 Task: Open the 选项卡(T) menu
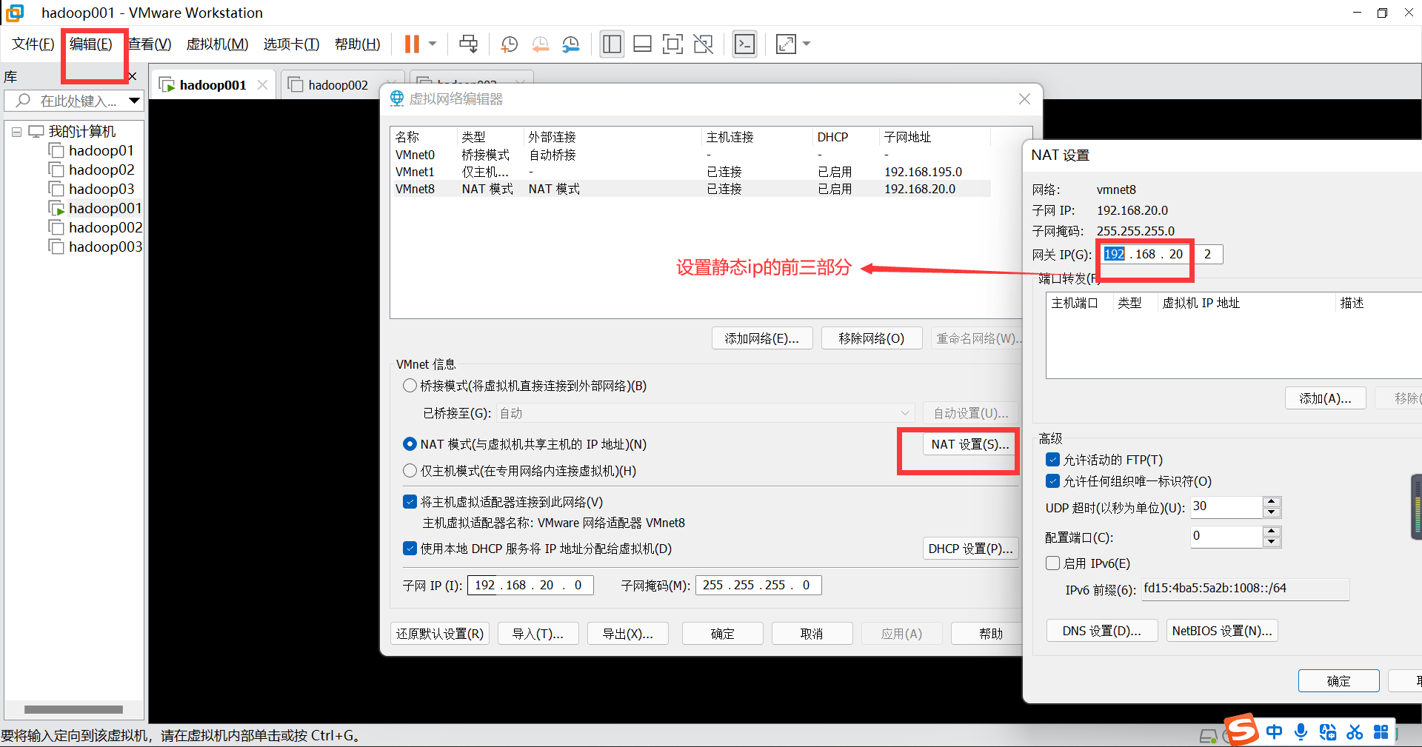coord(291,44)
